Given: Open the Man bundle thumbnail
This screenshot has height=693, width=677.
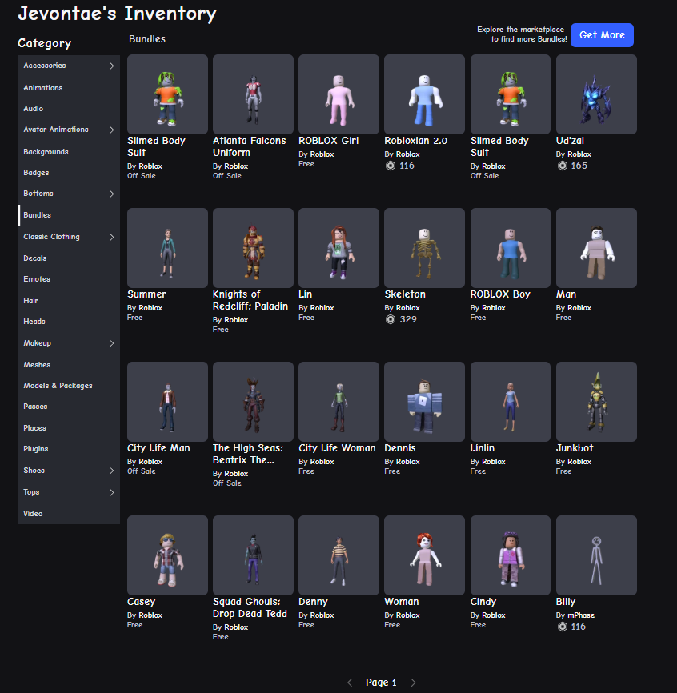Looking at the screenshot, I should click(596, 248).
